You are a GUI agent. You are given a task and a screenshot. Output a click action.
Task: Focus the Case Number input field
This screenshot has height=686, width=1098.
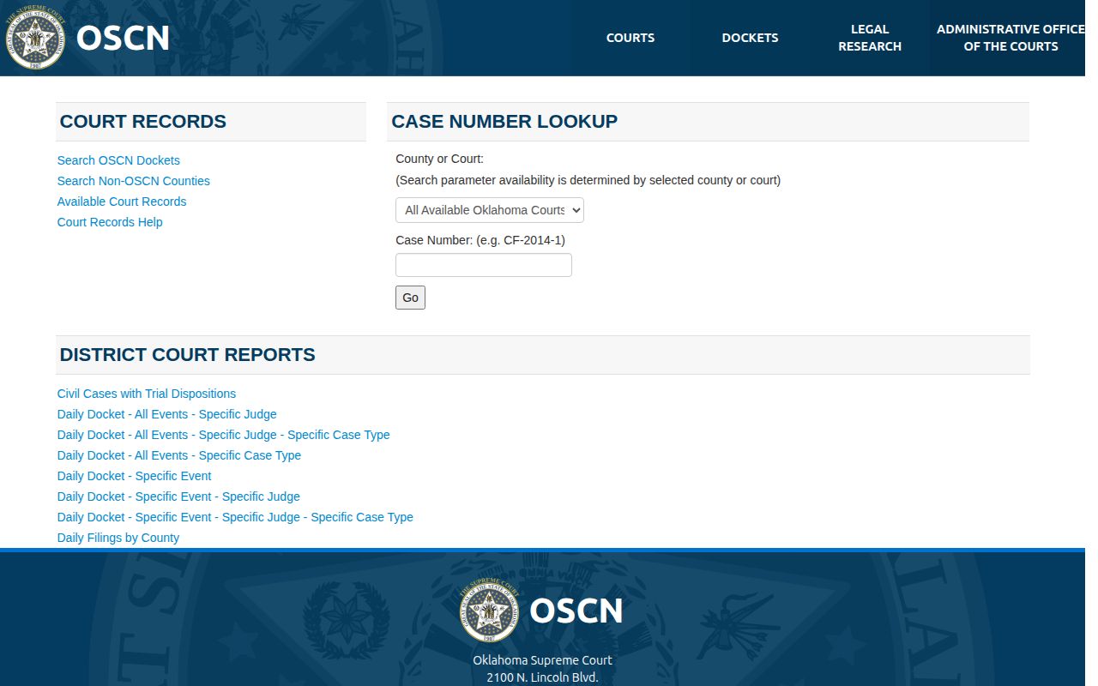pyautogui.click(x=484, y=265)
